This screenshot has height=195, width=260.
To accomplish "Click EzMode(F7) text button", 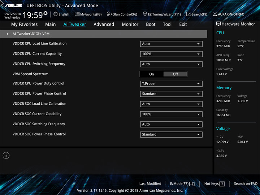I will [179, 184].
